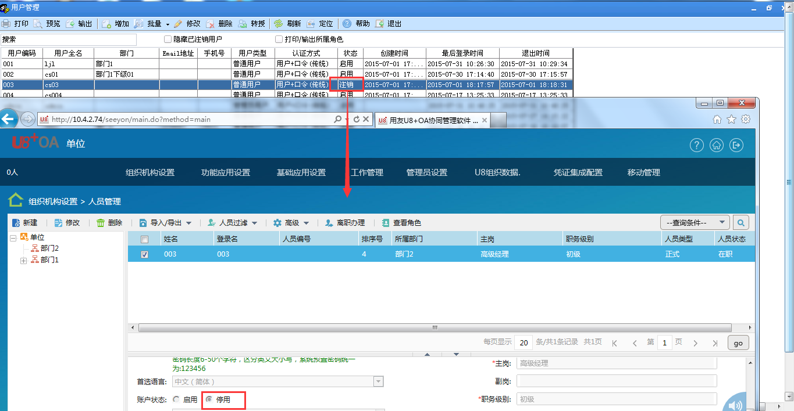Click the go pagination button

click(738, 343)
